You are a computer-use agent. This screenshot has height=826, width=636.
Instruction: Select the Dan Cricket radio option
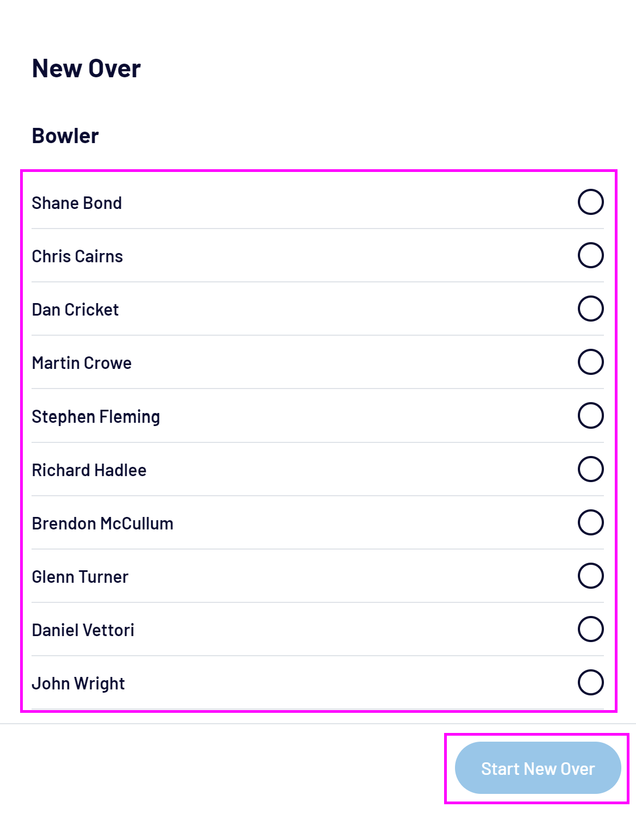coord(590,309)
